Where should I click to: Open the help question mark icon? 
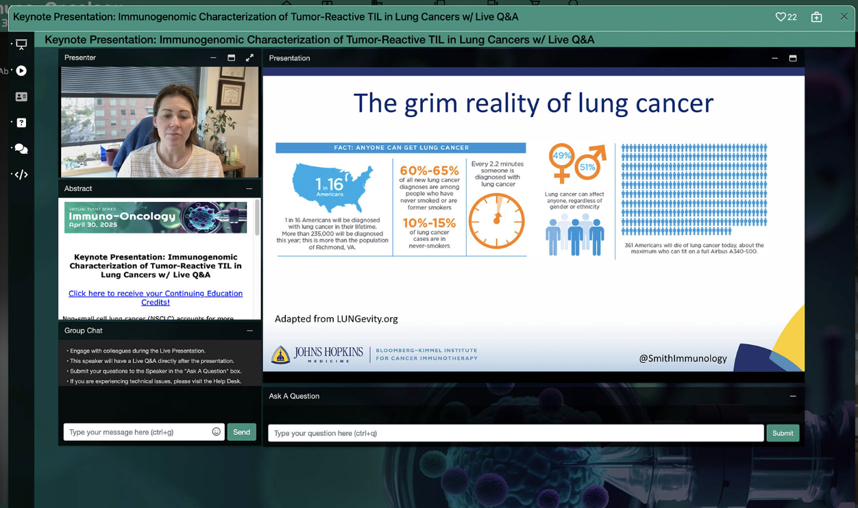coord(21,123)
